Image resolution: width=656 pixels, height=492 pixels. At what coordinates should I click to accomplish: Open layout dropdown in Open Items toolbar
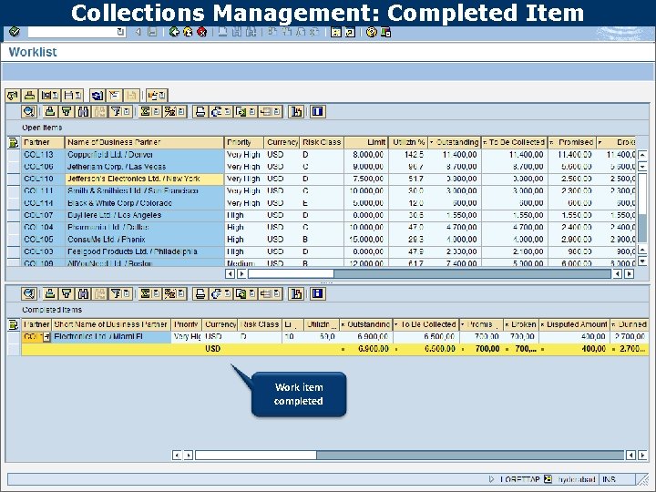(277, 112)
